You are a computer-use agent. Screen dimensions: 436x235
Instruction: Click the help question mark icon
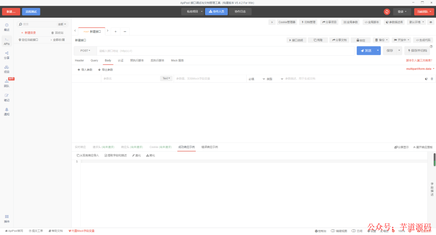click(431, 46)
